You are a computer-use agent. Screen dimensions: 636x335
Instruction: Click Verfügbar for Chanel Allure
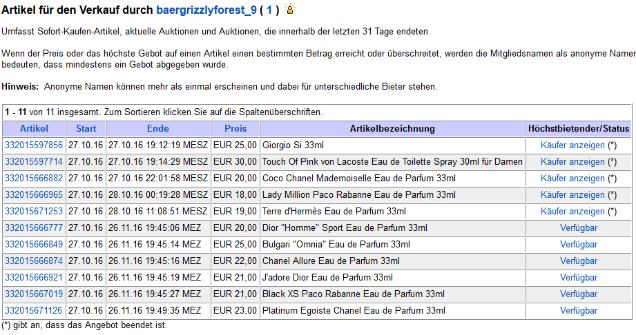pos(579,261)
